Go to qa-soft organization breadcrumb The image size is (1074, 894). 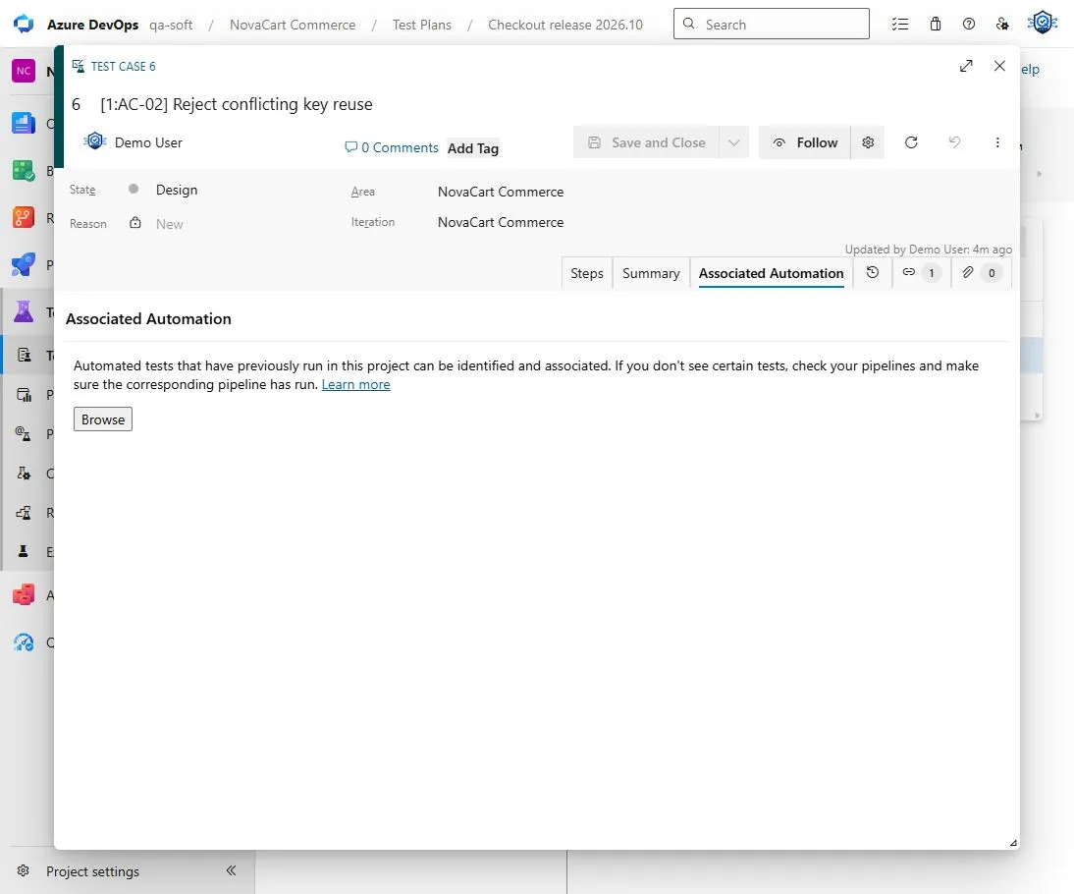171,25
